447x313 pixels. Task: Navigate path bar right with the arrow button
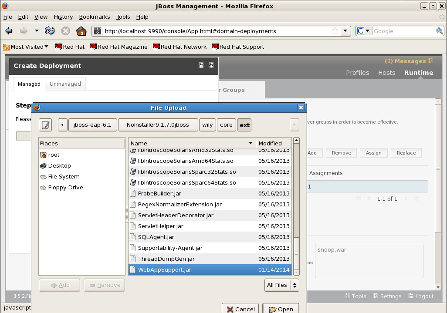[294, 125]
